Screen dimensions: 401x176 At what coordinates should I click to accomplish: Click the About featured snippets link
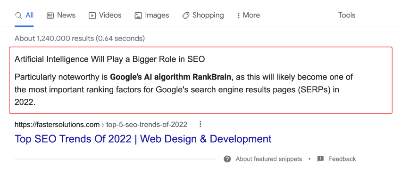click(269, 159)
